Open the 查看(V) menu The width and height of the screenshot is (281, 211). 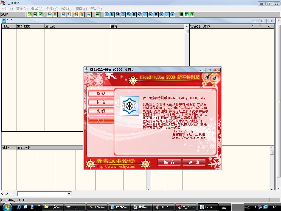pos(22,9)
